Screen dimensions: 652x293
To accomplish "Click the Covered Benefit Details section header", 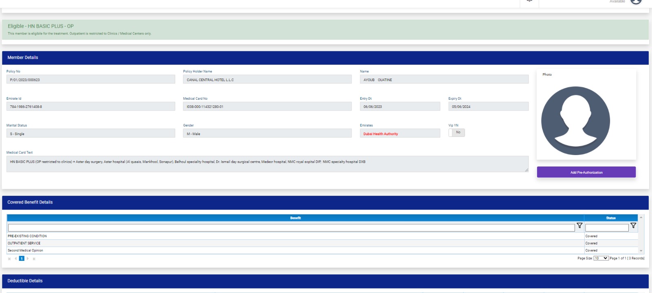I will 325,203.
